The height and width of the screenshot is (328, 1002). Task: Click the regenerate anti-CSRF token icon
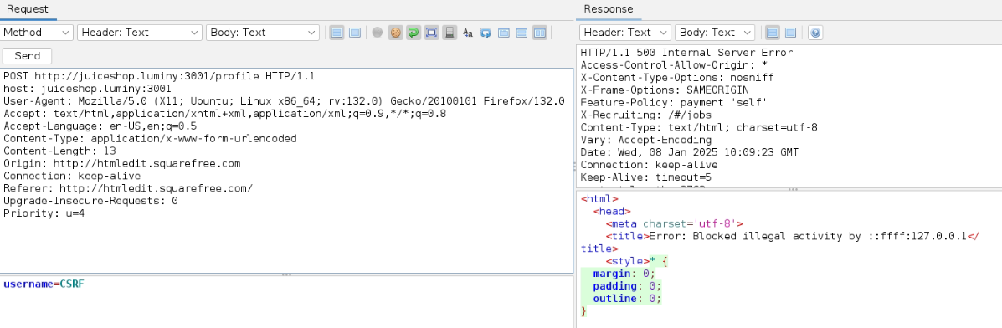486,33
